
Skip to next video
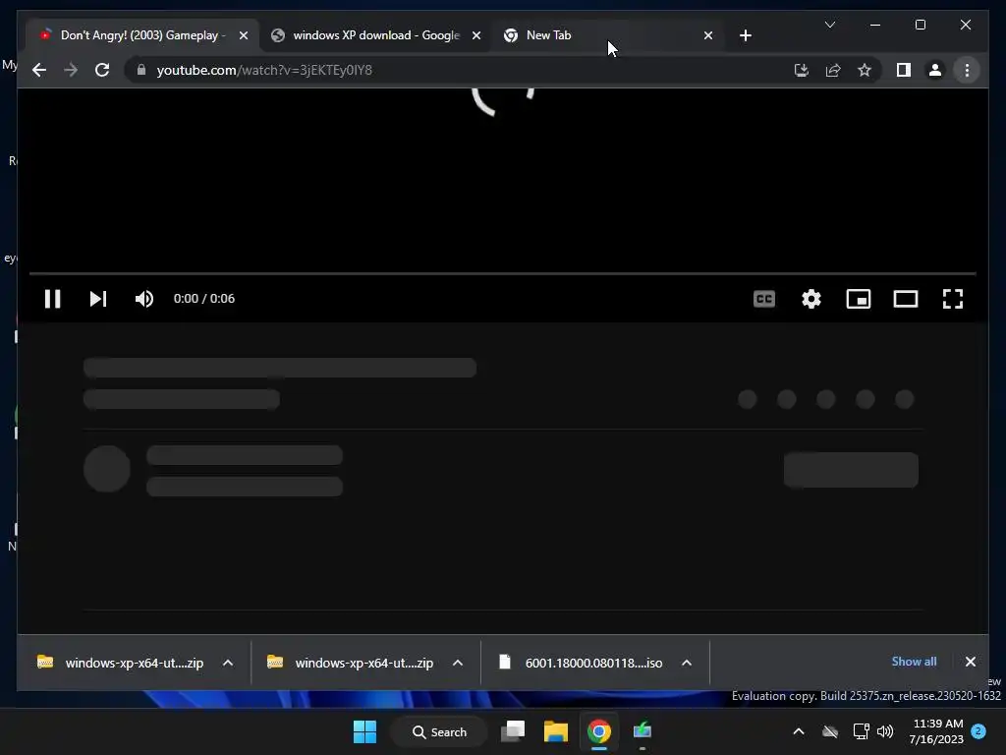tap(98, 299)
